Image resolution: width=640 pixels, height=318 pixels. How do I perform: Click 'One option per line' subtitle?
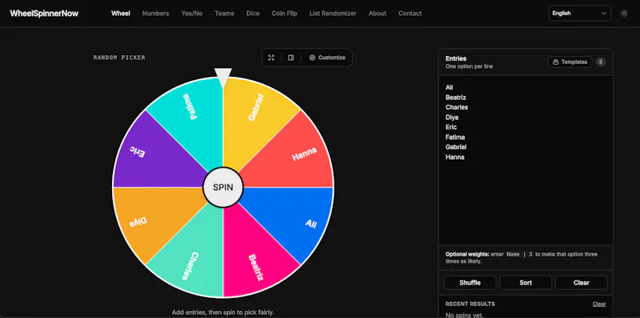point(469,66)
